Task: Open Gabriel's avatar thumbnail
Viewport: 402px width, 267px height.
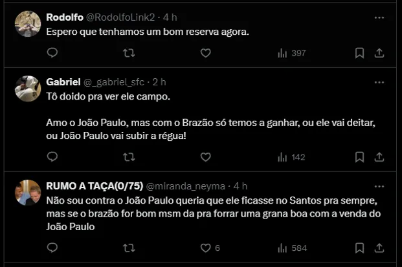Action: point(28,89)
